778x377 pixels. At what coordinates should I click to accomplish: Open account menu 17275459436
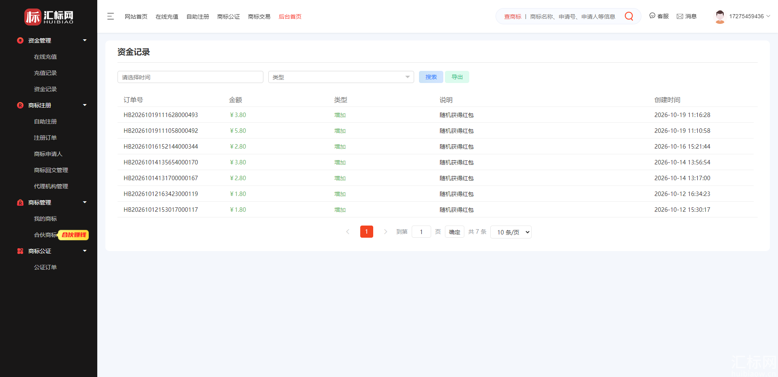(750, 16)
